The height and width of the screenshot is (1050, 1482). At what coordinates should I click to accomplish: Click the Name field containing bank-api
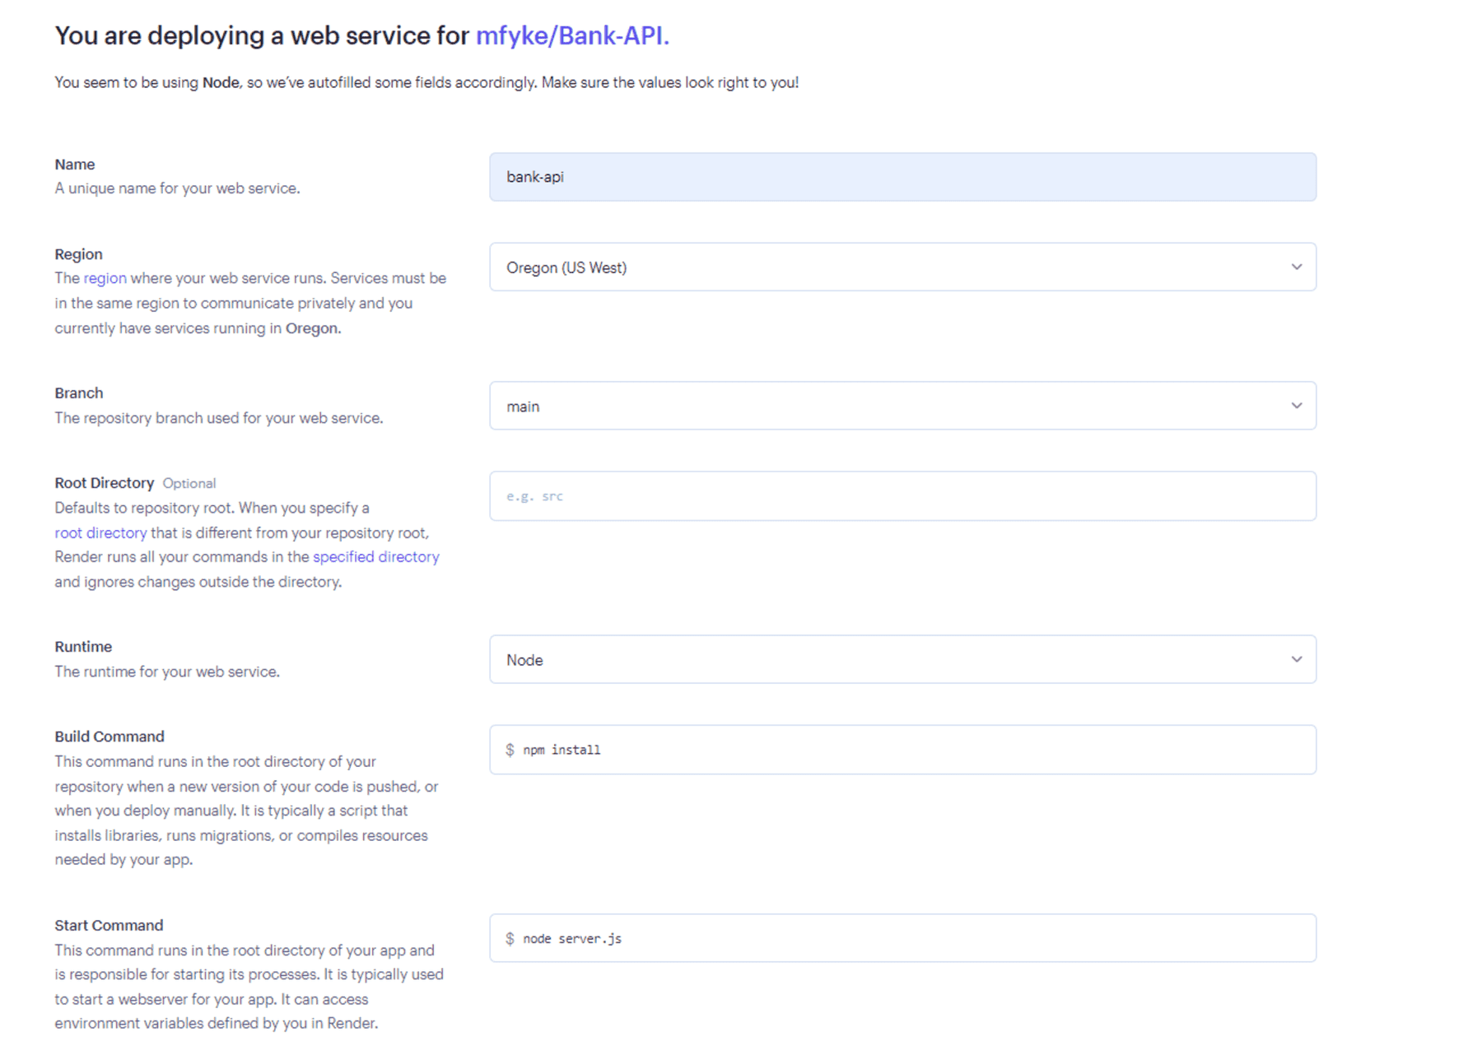902,177
